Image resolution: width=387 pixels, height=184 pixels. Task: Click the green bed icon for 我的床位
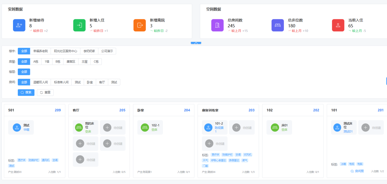pyautogui.click(x=79, y=128)
